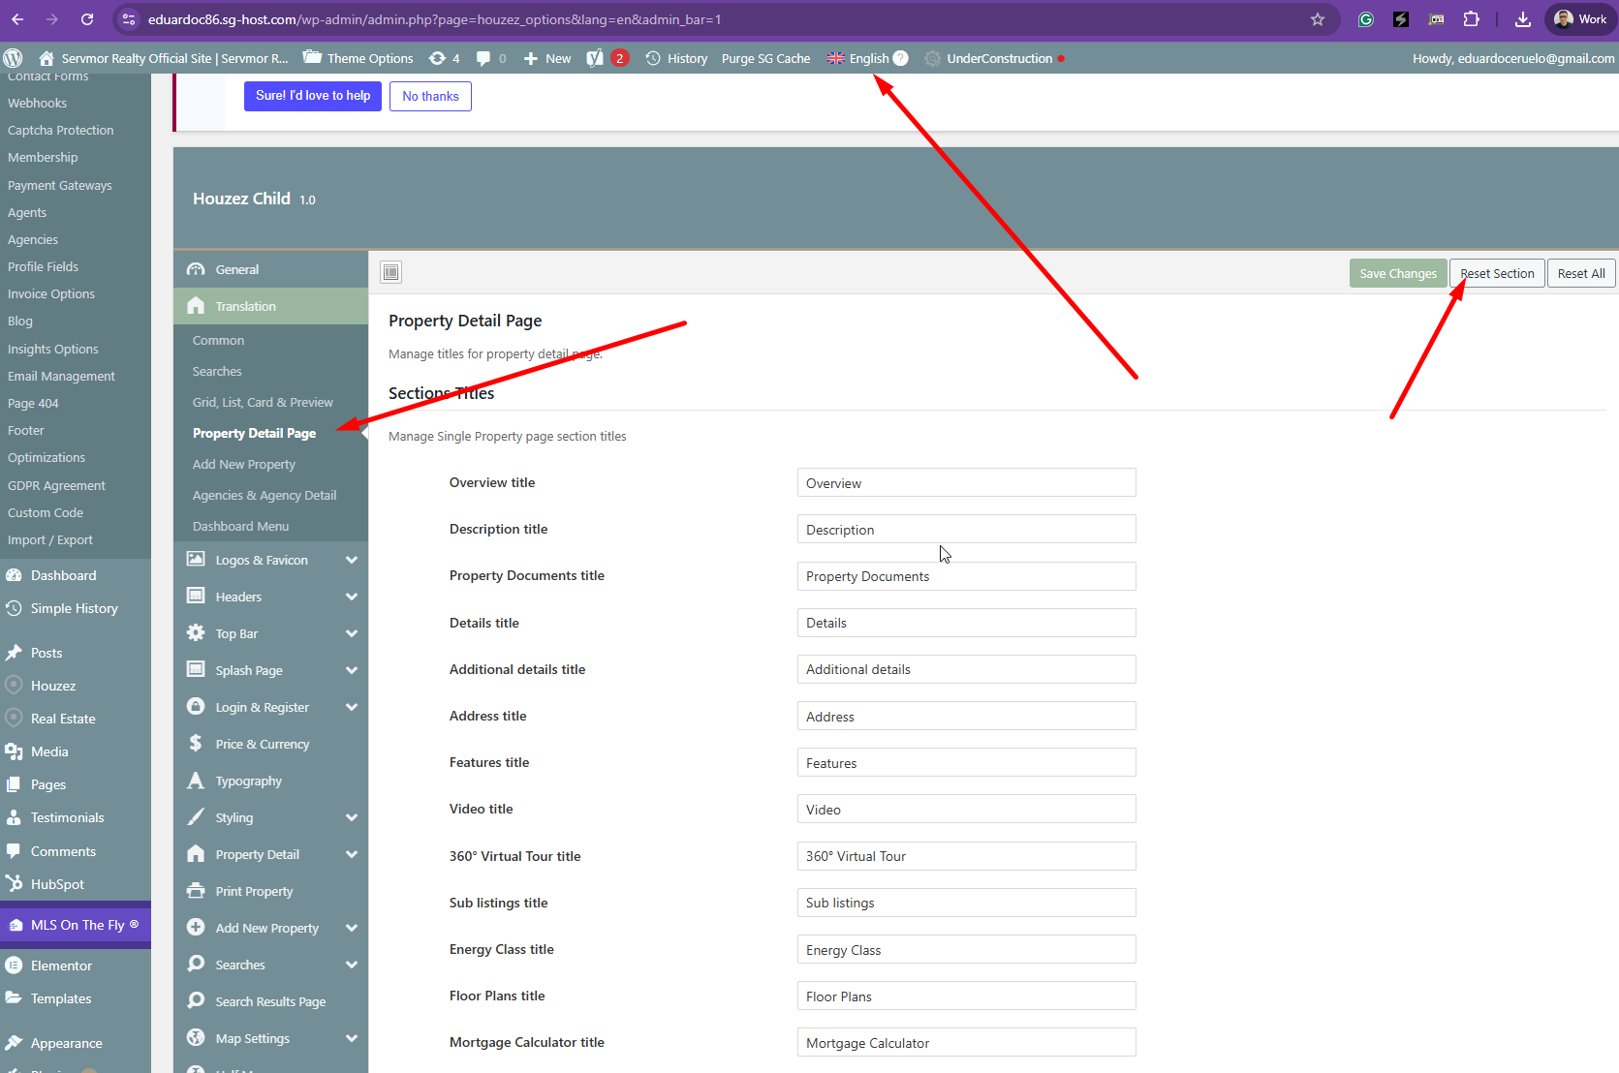
Task: Click the updates icon showing 4
Action: [444, 58]
